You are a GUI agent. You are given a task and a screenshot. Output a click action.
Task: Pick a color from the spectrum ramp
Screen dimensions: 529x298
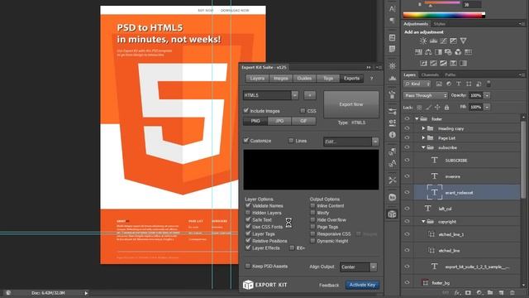(444, 15)
